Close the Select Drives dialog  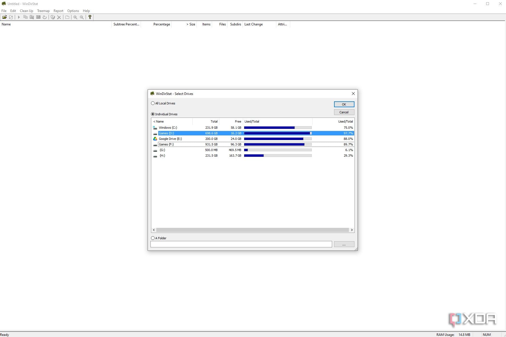click(x=353, y=94)
